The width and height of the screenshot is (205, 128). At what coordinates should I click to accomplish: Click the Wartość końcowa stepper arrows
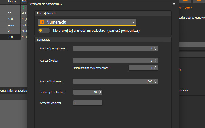point(156,81)
